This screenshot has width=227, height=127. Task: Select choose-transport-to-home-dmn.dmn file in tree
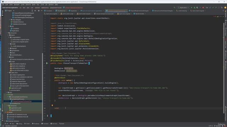pyautogui.click(x=23, y=59)
